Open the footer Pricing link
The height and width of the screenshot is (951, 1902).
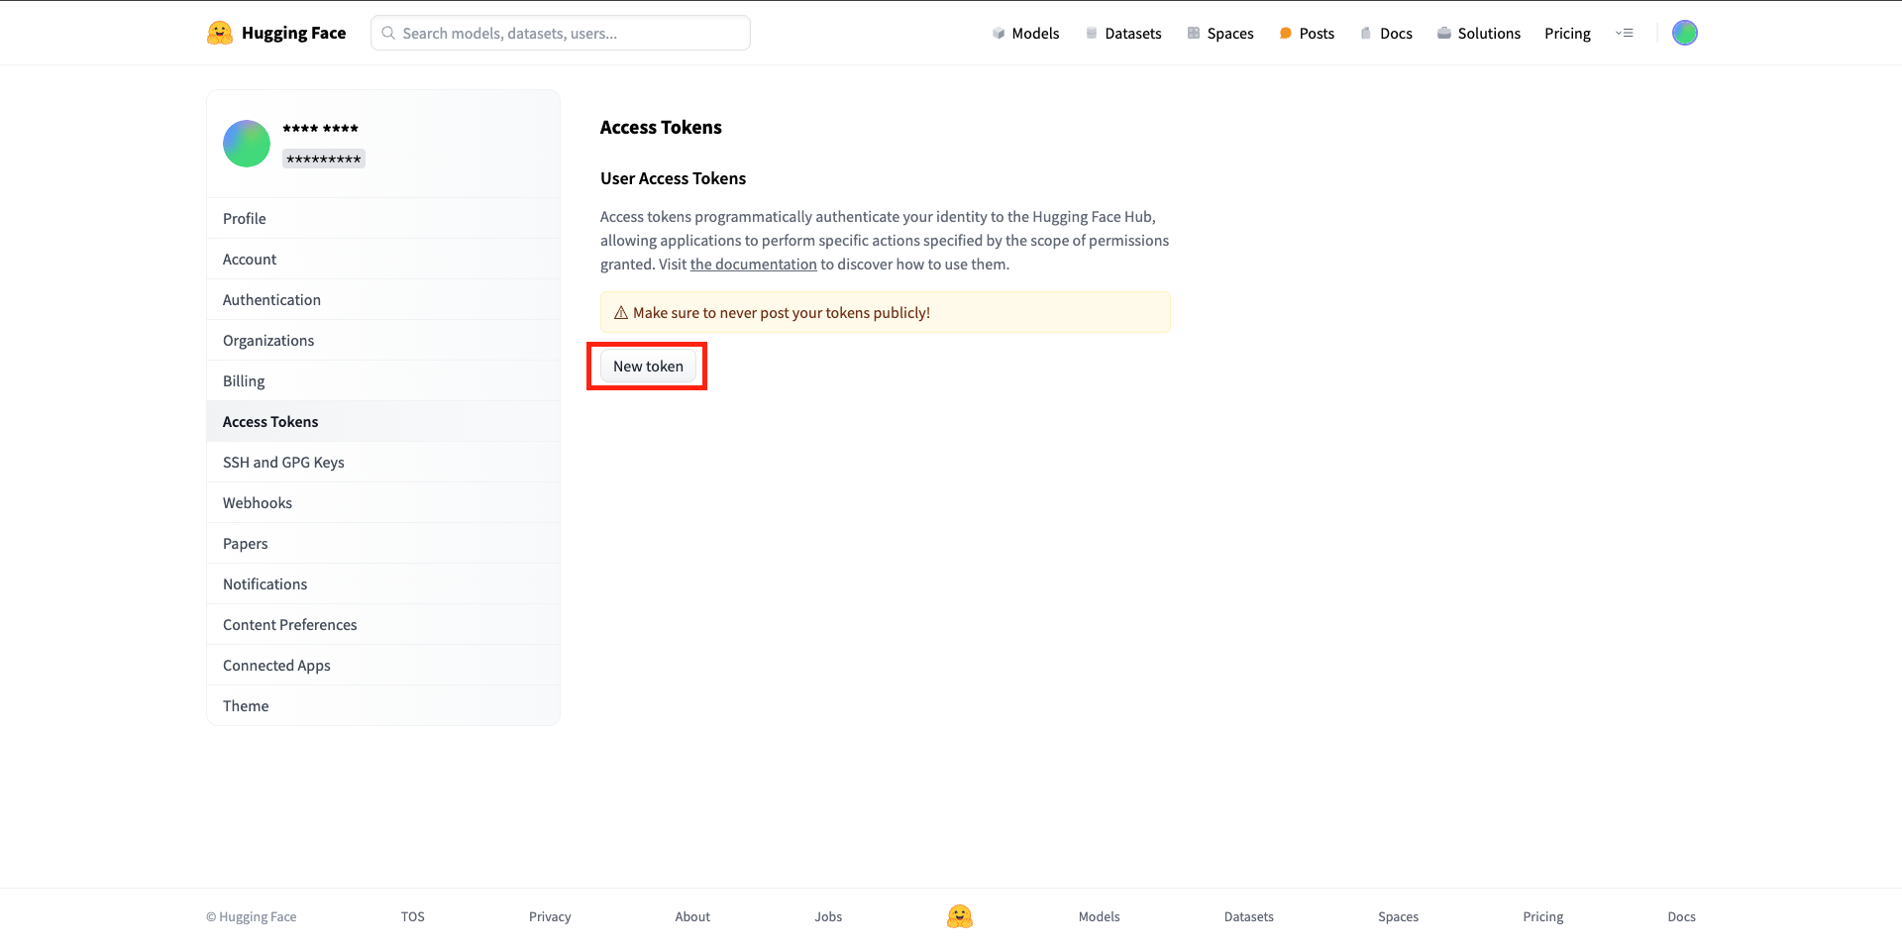(x=1542, y=916)
